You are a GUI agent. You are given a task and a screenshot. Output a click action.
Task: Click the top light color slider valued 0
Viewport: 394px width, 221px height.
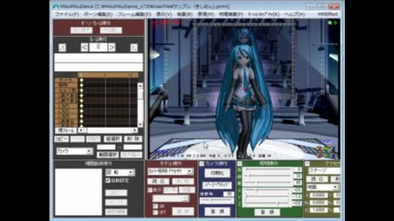pos(268,169)
